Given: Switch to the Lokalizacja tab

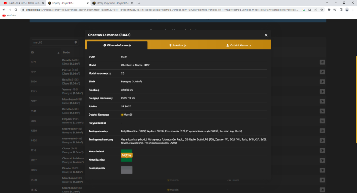Looking at the screenshot, I should pyautogui.click(x=178, y=45).
